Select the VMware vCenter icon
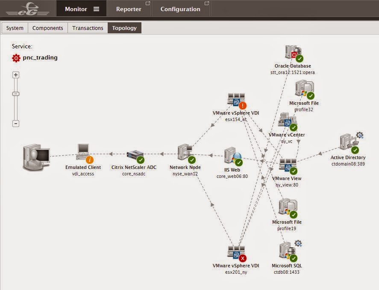Image resolution: width=379 pixels, height=290 pixels. (287, 120)
